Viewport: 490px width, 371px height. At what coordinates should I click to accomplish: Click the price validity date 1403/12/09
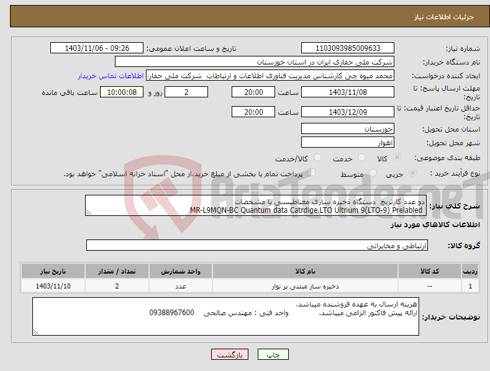[348, 112]
